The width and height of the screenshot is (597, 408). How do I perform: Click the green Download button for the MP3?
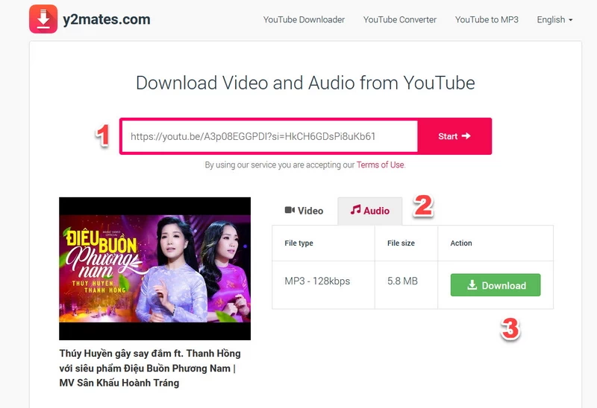(496, 285)
